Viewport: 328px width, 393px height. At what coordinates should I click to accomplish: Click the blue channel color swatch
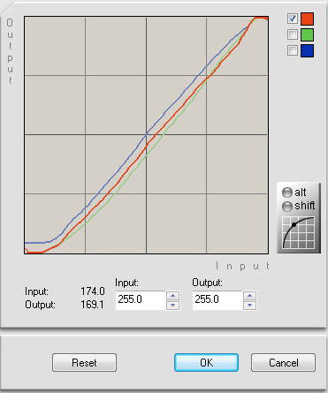click(307, 50)
